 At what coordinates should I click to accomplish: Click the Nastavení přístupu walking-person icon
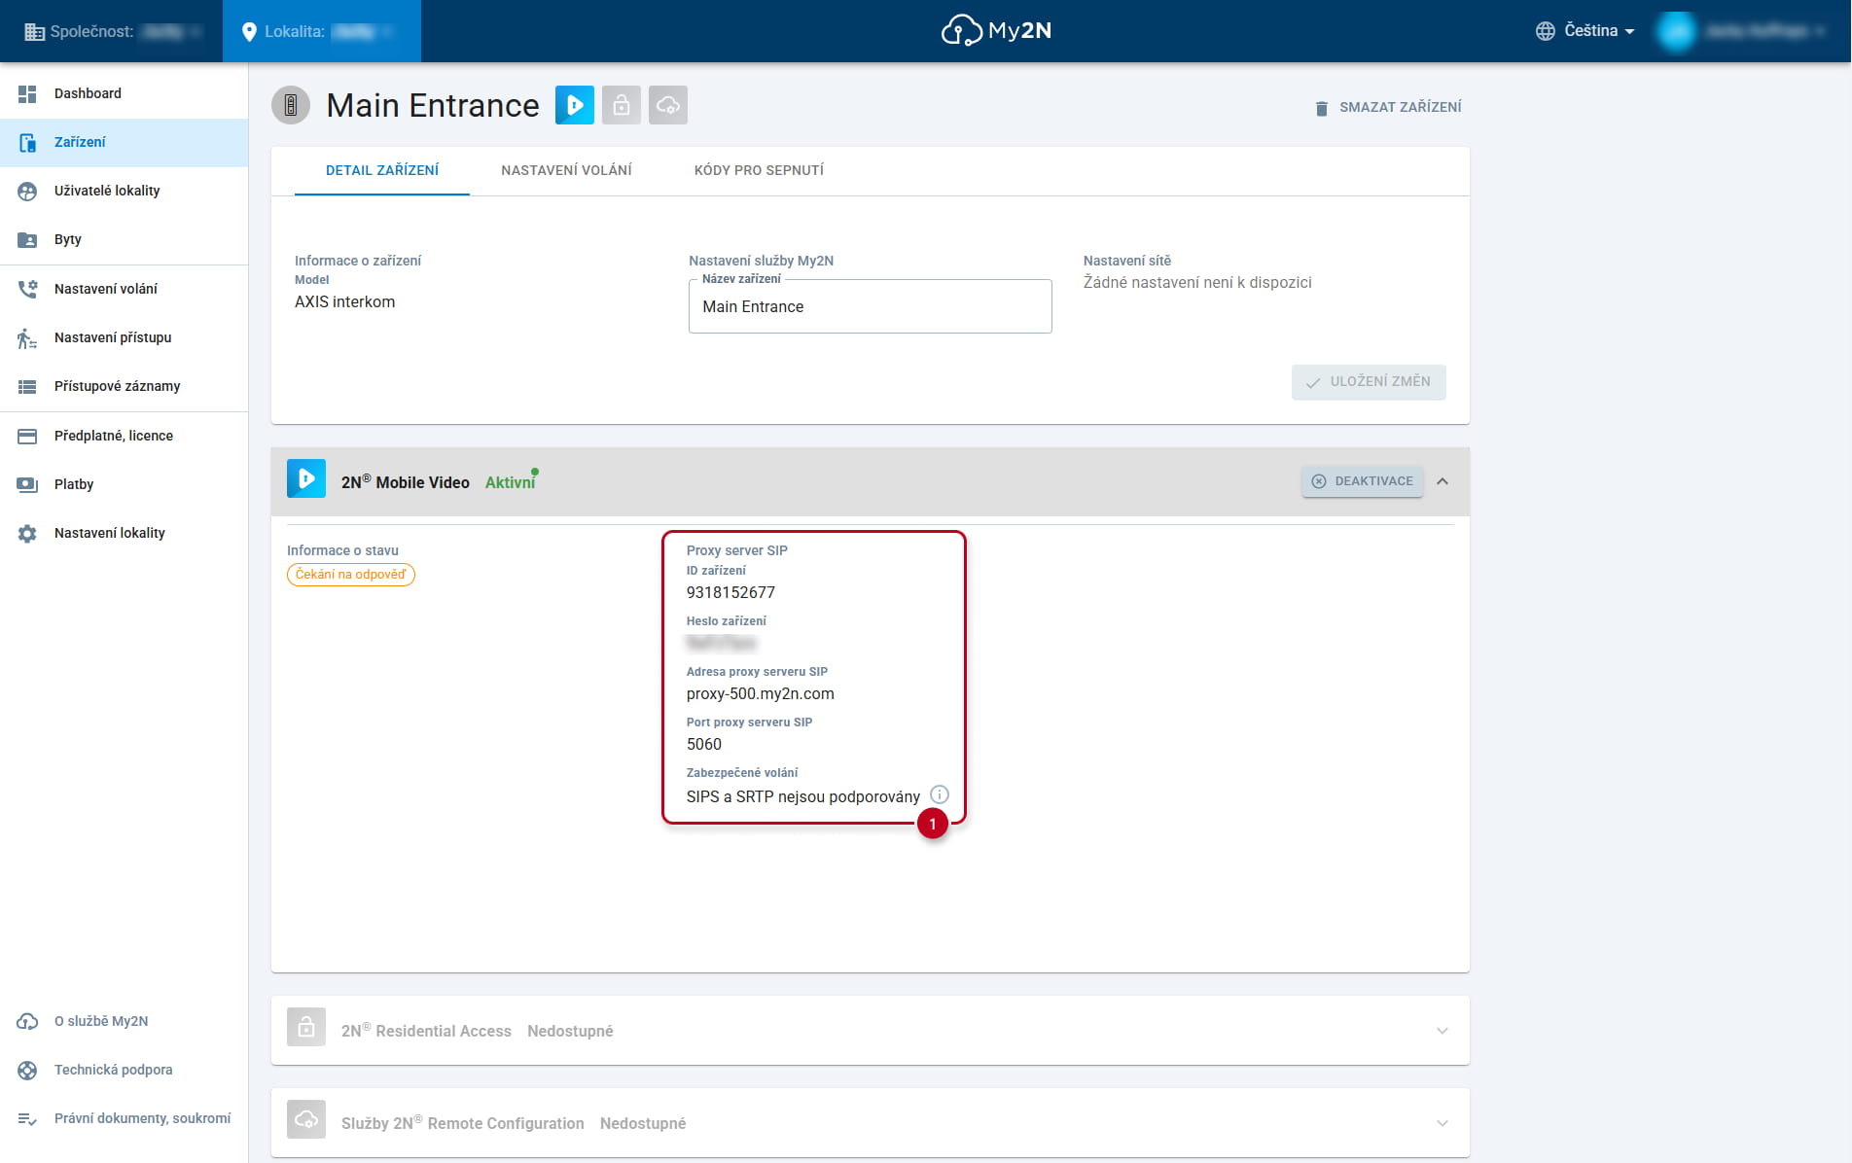coord(27,338)
